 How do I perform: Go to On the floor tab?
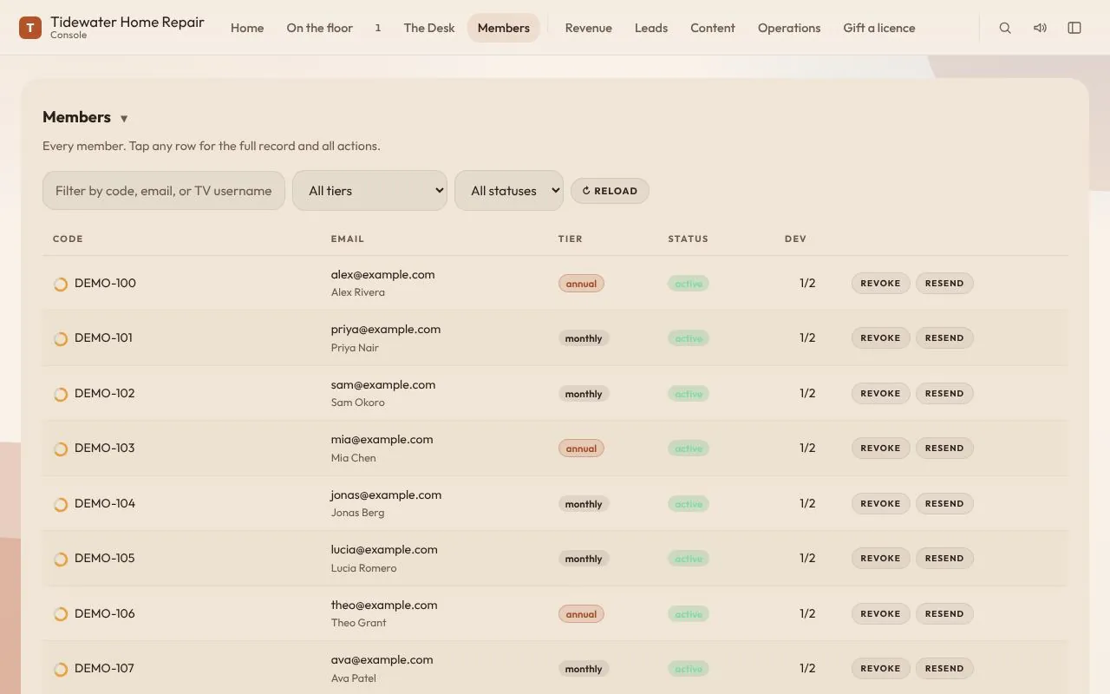pyautogui.click(x=320, y=28)
